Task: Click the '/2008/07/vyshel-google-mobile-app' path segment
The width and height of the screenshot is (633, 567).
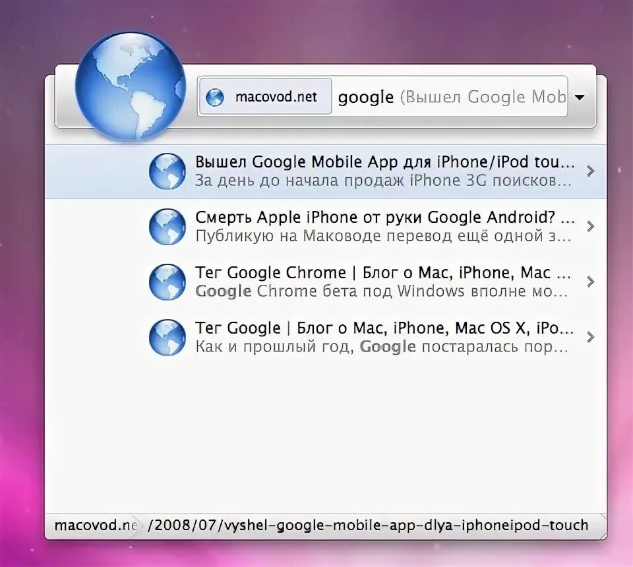Action: [368, 525]
